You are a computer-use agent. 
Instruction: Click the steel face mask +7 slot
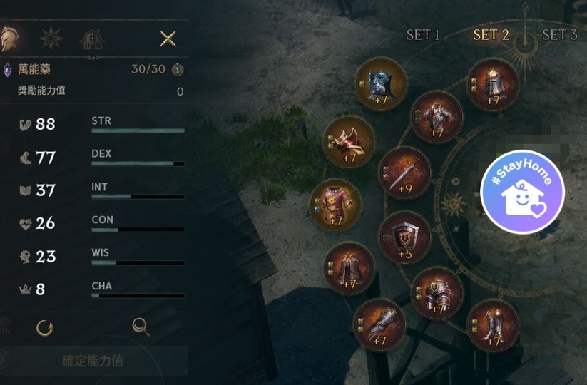pos(381,84)
